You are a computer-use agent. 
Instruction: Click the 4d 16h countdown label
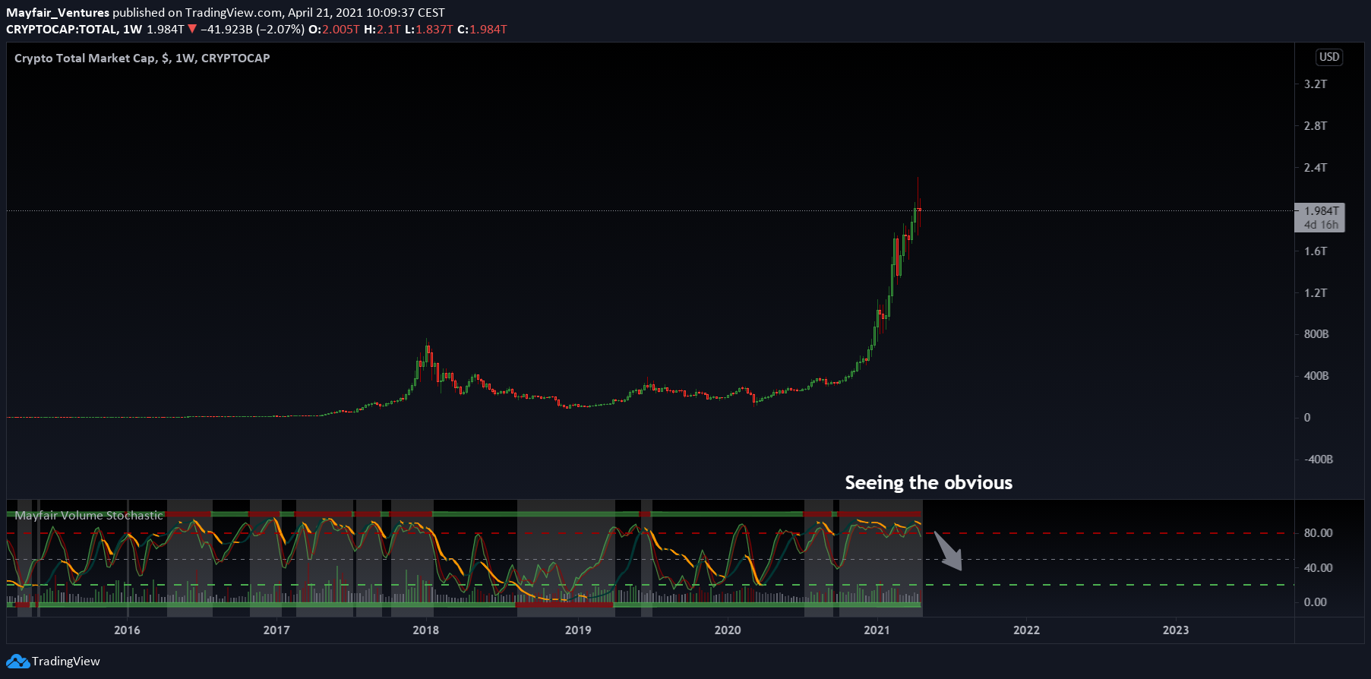pyautogui.click(x=1321, y=225)
